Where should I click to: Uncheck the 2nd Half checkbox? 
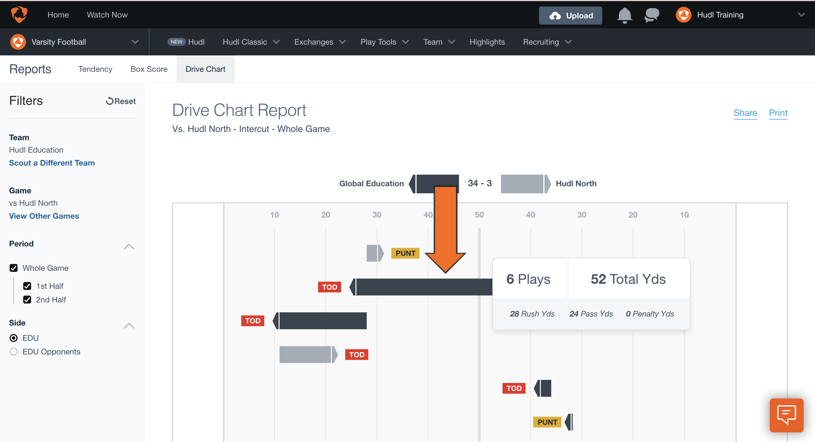pyautogui.click(x=27, y=300)
